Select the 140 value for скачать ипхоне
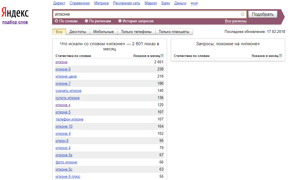294x180 pixels. (161, 90)
